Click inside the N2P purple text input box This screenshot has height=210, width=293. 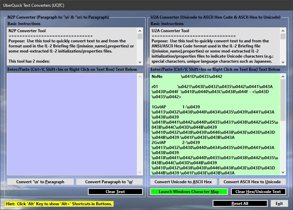tap(72, 124)
